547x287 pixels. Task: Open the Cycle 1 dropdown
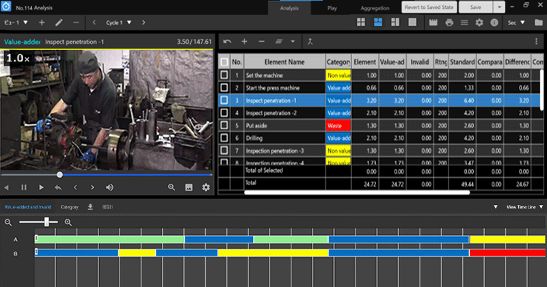click(x=119, y=23)
